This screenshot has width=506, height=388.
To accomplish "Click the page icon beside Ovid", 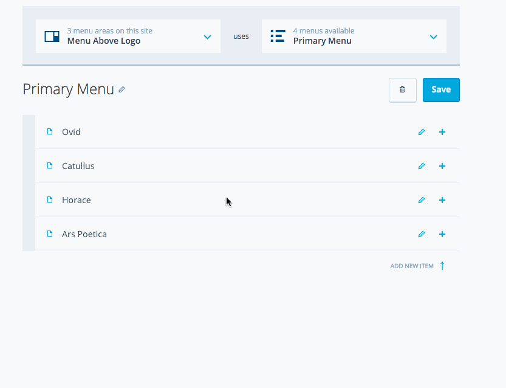I will tap(50, 131).
